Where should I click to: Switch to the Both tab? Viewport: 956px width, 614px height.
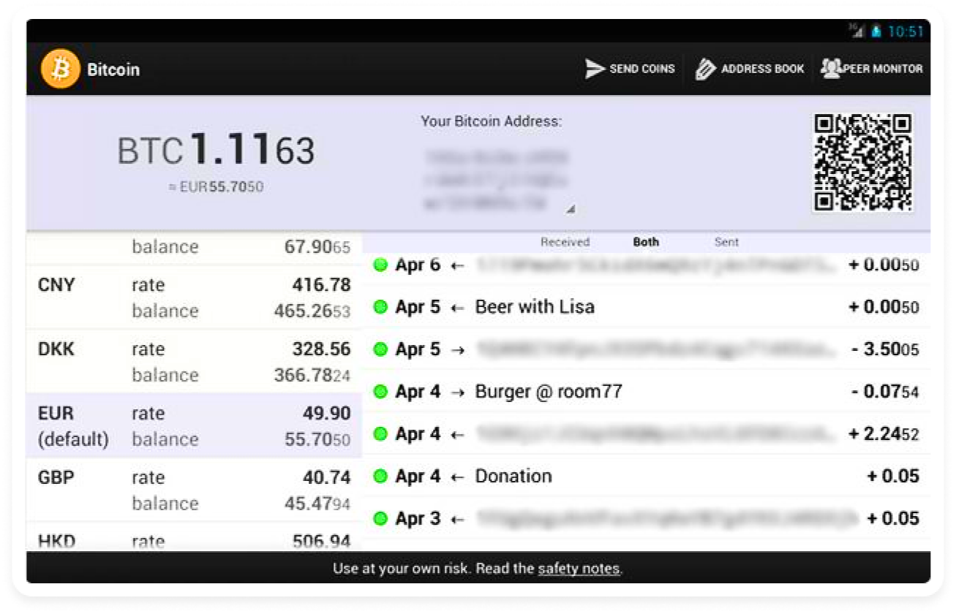point(646,242)
